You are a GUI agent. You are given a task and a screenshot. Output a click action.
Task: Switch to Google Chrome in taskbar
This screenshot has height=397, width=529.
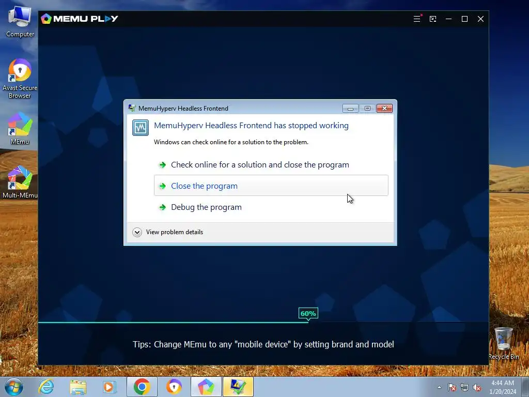pyautogui.click(x=142, y=387)
